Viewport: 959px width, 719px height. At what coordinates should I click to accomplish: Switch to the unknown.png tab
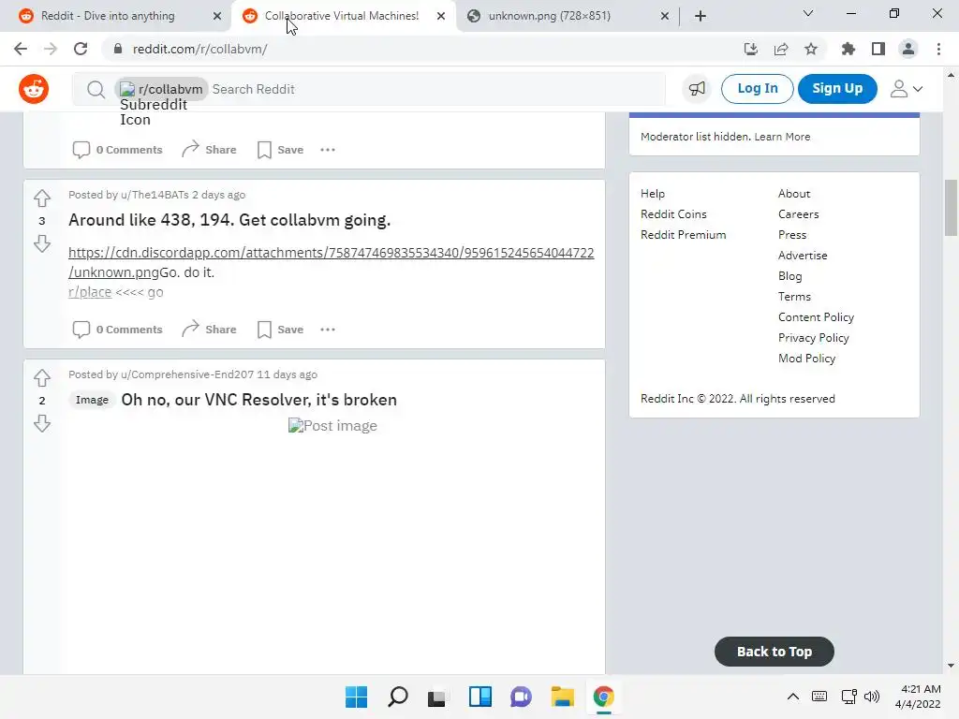[x=549, y=16]
